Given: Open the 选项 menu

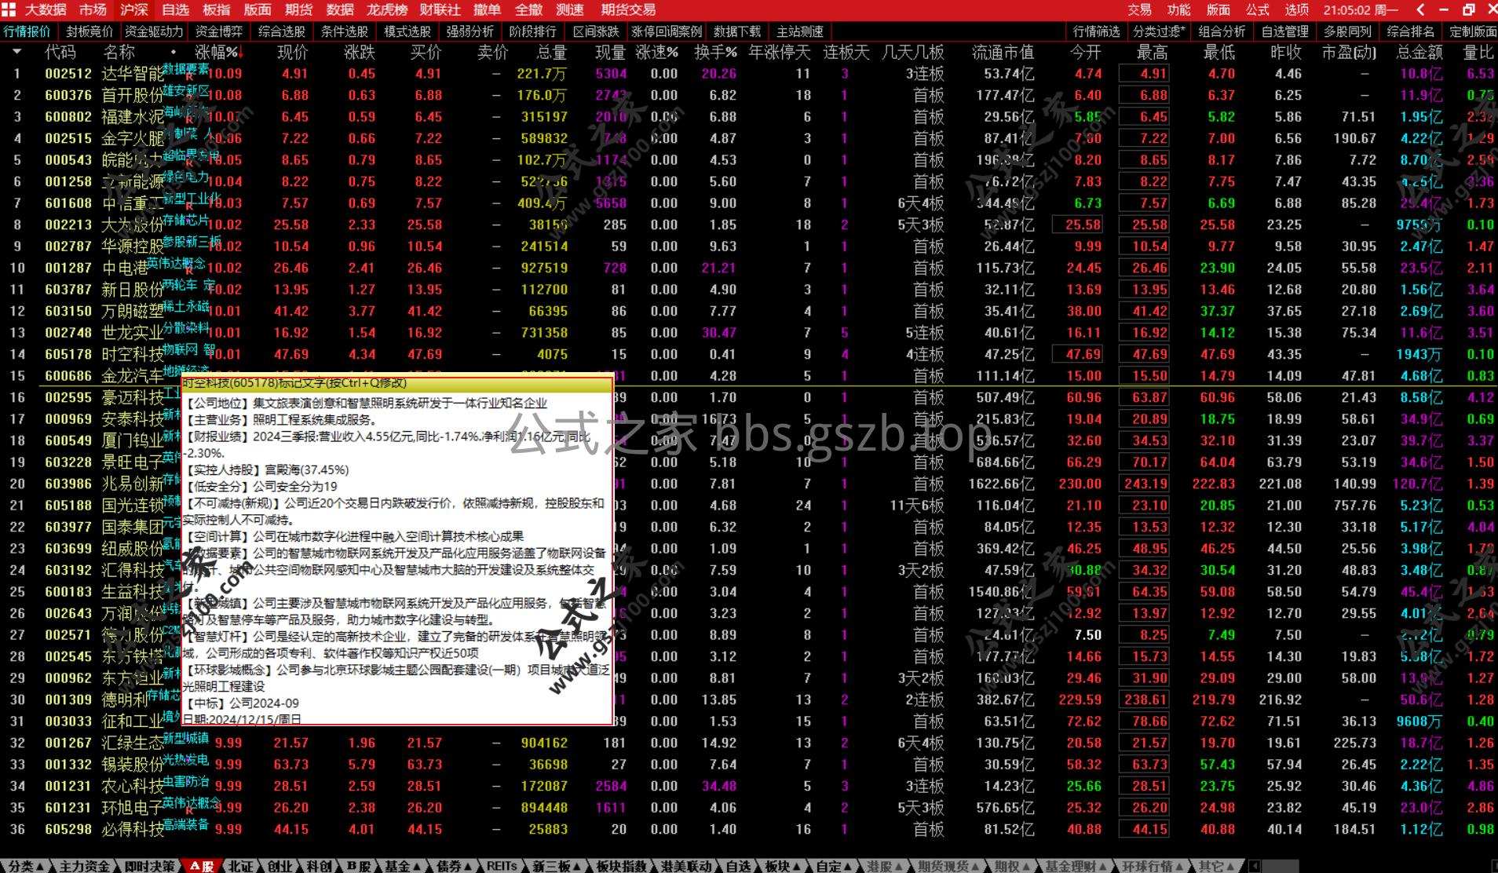Looking at the screenshot, I should tap(1296, 9).
